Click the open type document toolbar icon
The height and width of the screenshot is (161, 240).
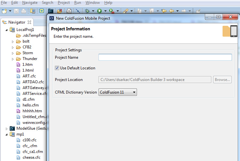[x=69, y=11]
